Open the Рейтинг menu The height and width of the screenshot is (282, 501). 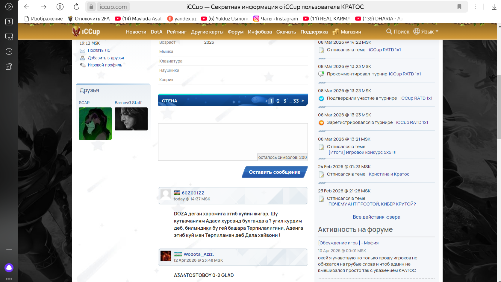point(176,32)
